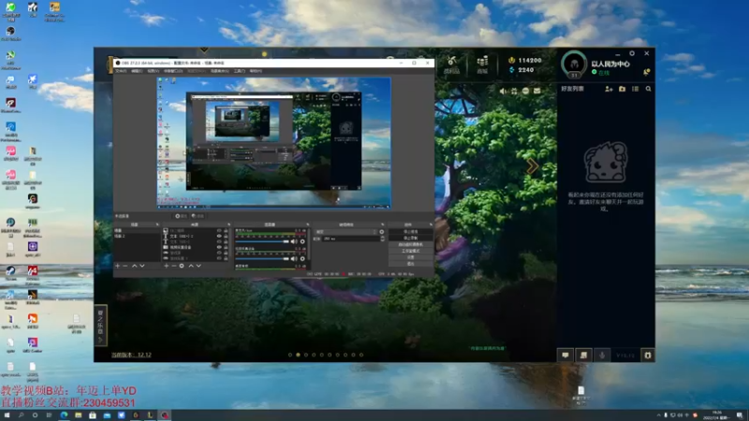Mute the second mixer audio track
This screenshot has height=421, width=749.
pyautogui.click(x=294, y=259)
